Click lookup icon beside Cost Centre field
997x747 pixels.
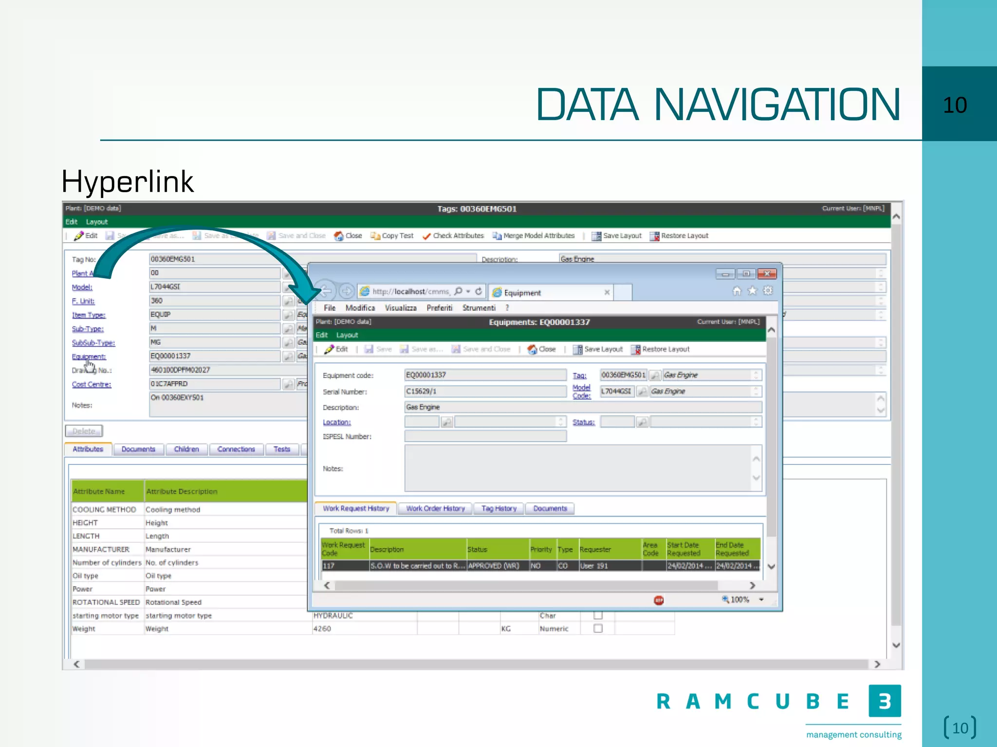point(289,384)
